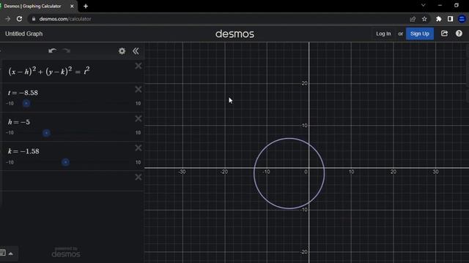Click the h slider handle
Screen dimensions: 469x263
46,133
